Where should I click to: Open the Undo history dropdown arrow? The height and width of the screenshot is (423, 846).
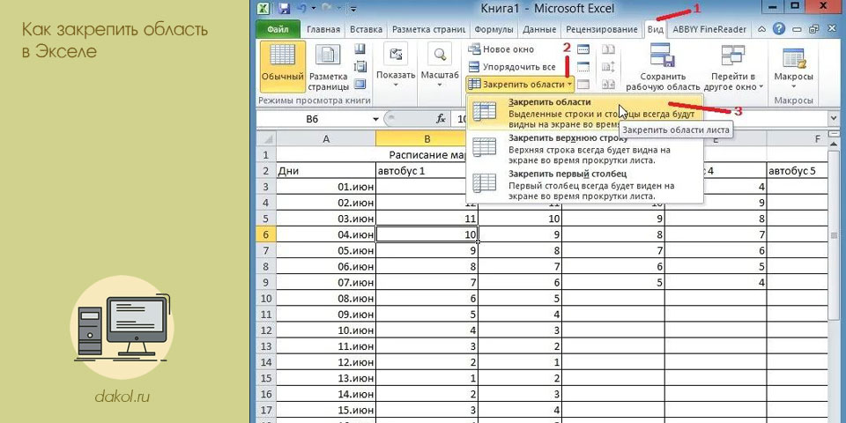314,9
